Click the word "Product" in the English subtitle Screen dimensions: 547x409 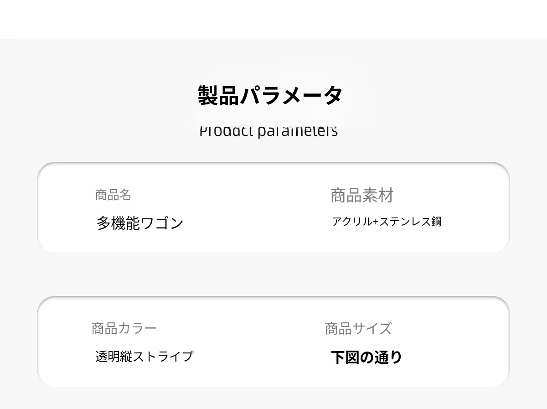click(x=226, y=131)
